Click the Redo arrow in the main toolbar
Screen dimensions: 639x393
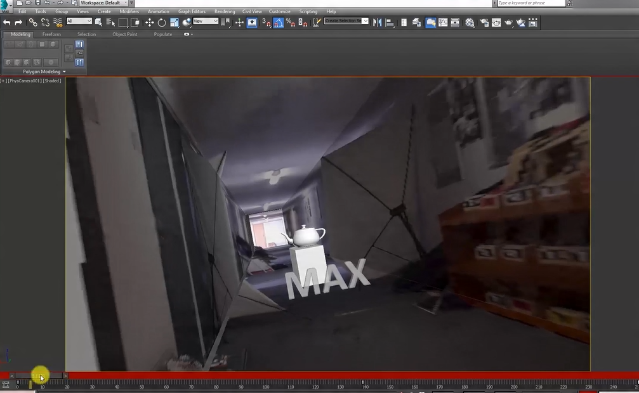pyautogui.click(x=18, y=22)
